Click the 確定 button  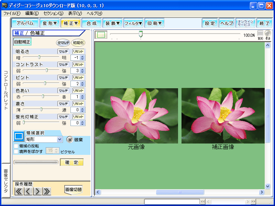[71, 162]
